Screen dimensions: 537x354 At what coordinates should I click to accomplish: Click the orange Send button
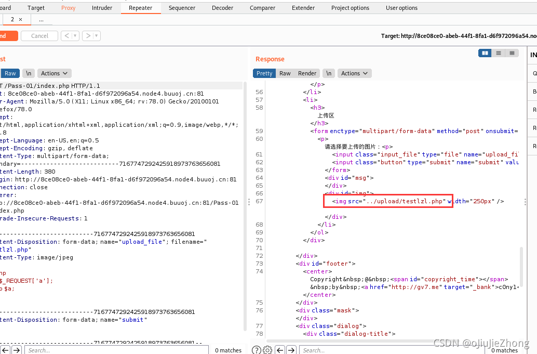[x=8, y=36]
